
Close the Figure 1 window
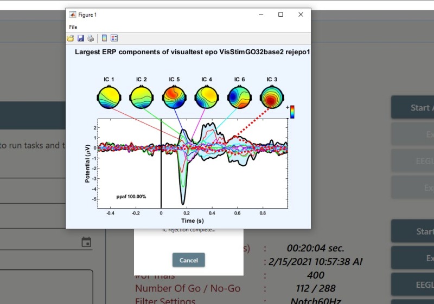(301, 15)
